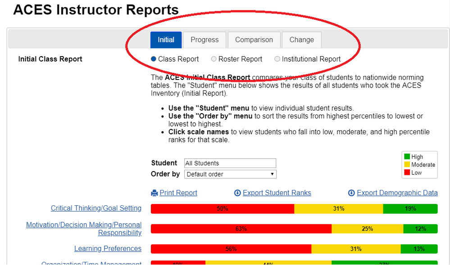The image size is (450, 265).
Task: Click the download icon before Export Student Ranks
Action: pos(237,193)
